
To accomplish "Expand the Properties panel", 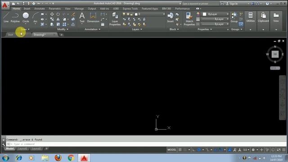I will point(205,29).
